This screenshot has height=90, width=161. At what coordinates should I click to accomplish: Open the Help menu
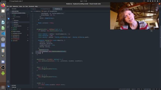coord(36,6)
